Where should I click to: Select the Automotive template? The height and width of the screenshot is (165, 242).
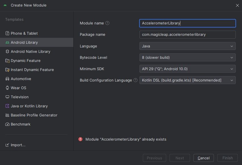point(37,79)
